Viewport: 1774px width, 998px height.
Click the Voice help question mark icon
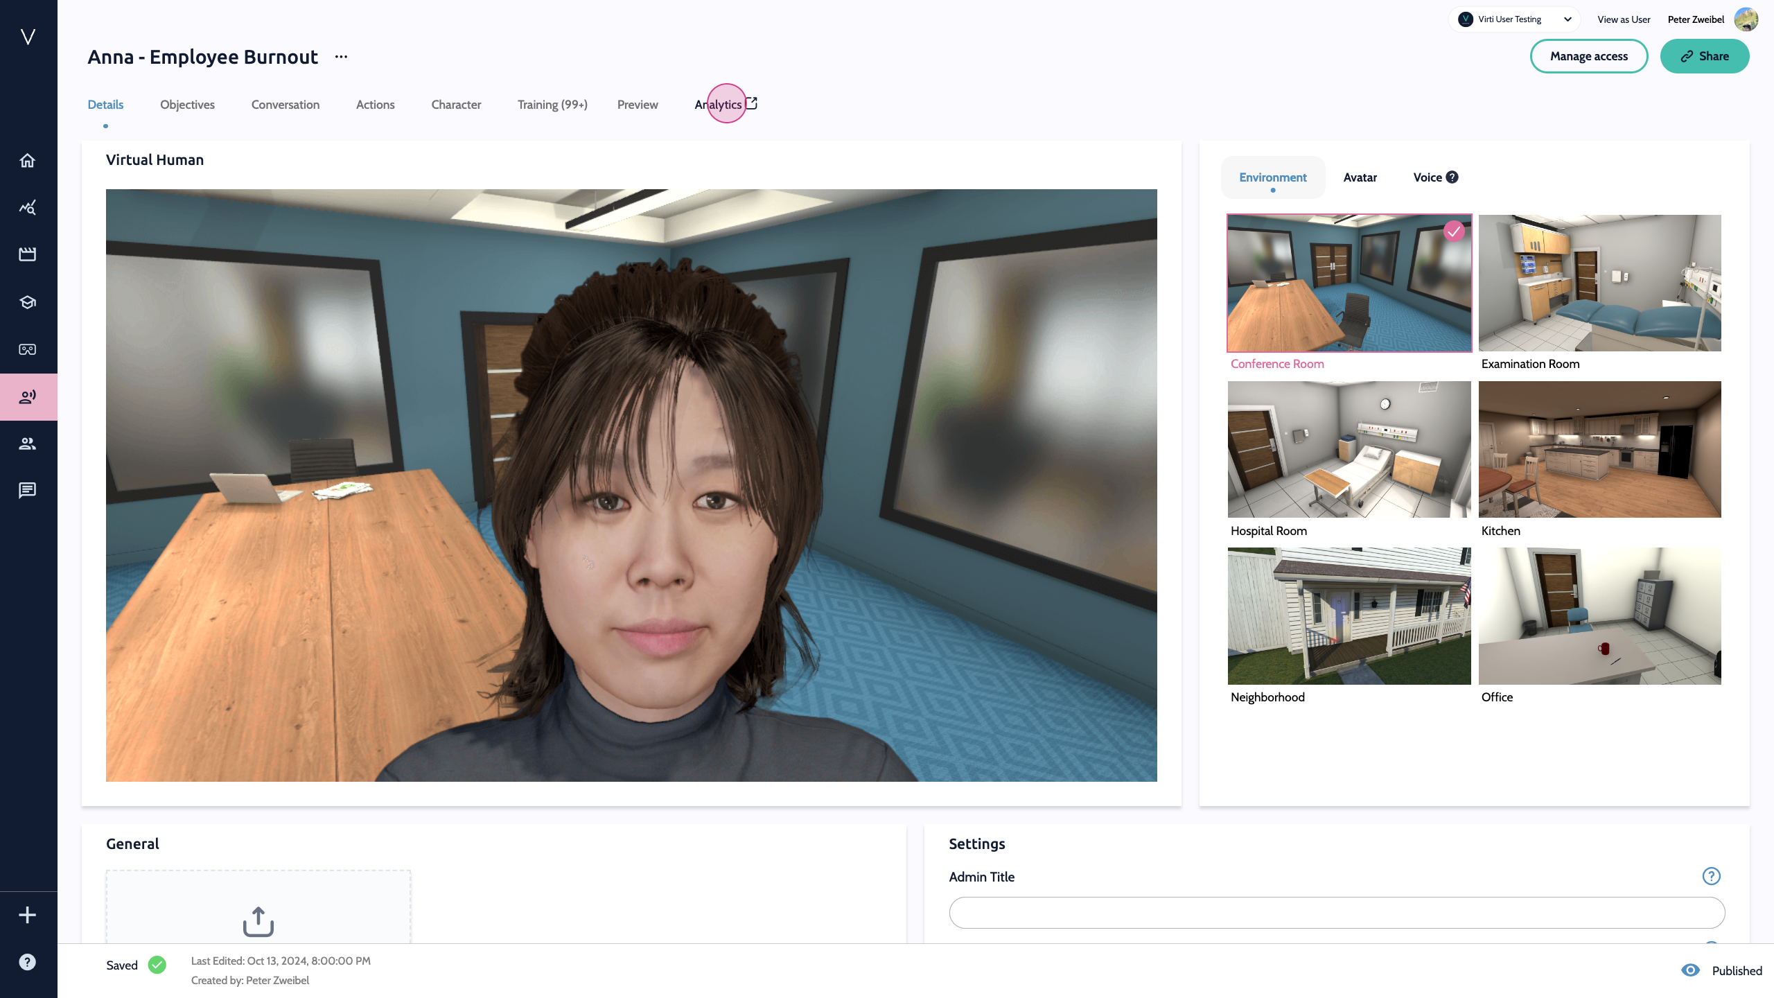coord(1452,177)
